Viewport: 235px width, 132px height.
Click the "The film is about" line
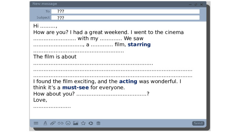click(x=55, y=57)
